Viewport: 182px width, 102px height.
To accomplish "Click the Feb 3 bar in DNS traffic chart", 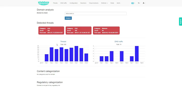I will (111, 56).
